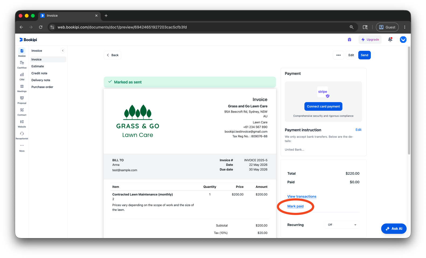Send the invoice
This screenshot has width=426, height=258.
pyautogui.click(x=364, y=55)
